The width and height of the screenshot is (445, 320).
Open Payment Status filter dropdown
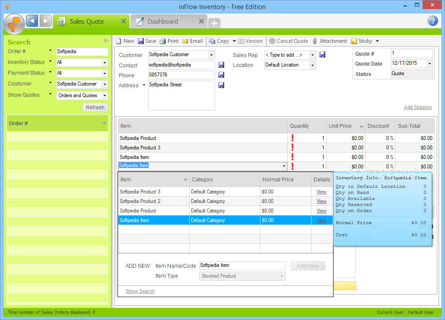(x=105, y=73)
